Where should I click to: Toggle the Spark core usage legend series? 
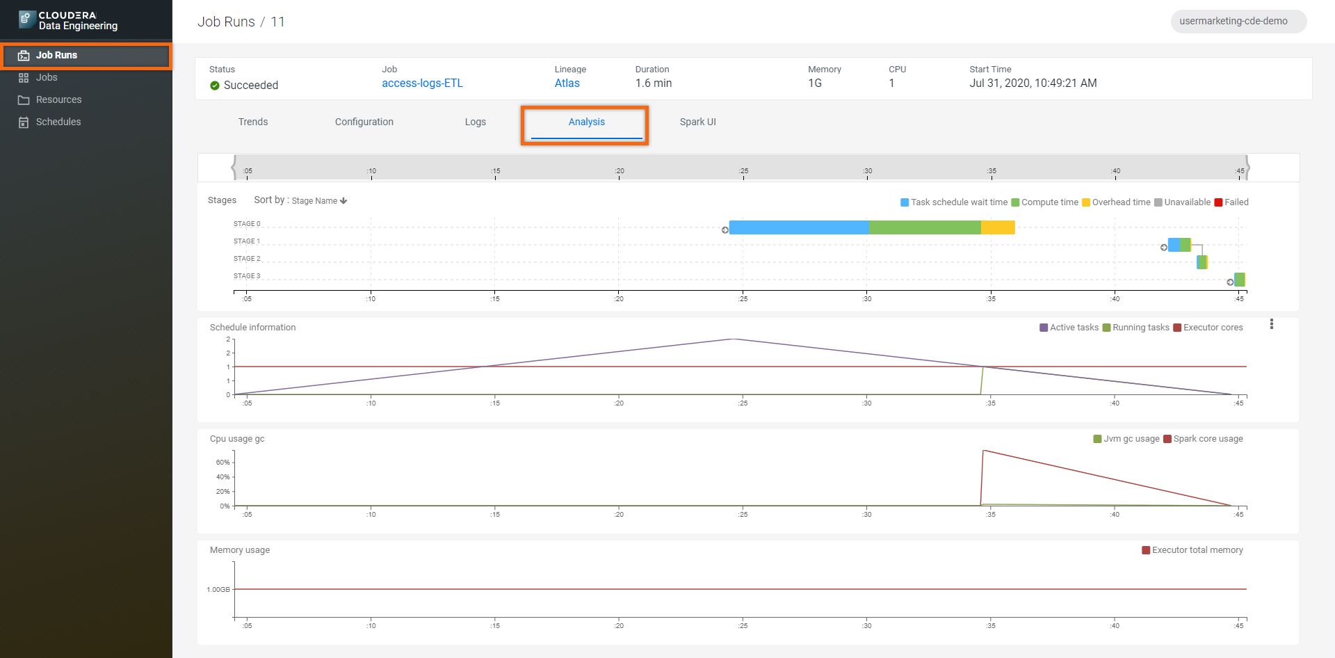tap(1203, 439)
